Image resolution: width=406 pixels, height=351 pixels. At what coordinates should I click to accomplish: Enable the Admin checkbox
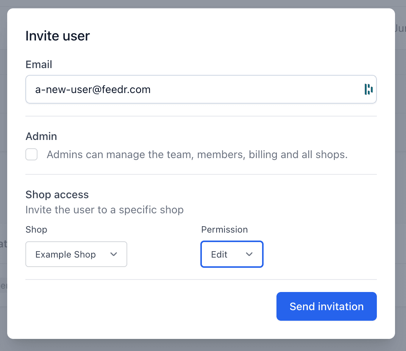tap(31, 154)
